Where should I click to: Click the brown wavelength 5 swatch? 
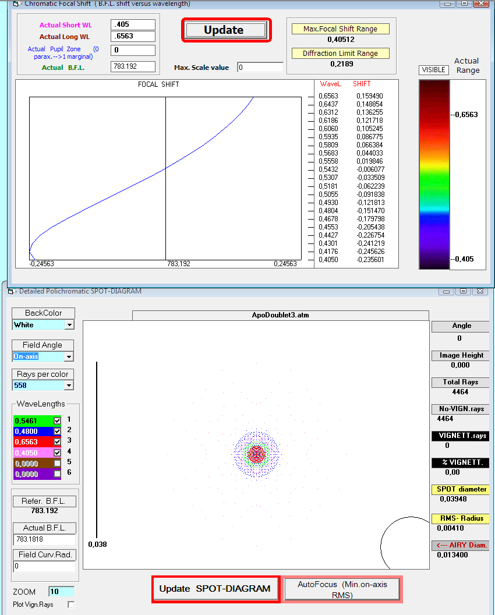coord(33,463)
